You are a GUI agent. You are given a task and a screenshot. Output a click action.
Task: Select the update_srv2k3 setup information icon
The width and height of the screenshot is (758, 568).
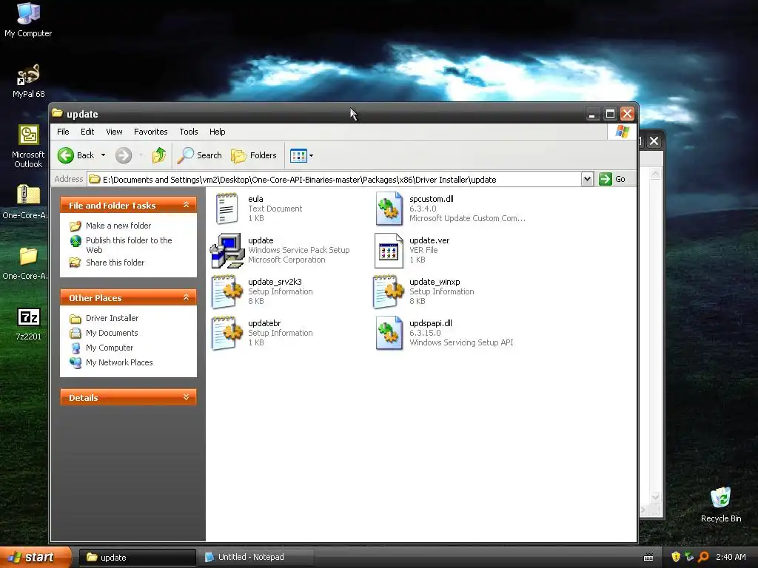pyautogui.click(x=227, y=291)
